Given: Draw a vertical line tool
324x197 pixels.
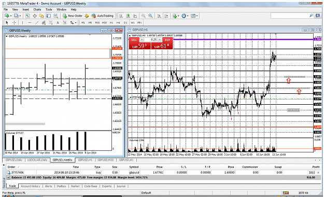Looking at the screenshot, I should tap(22, 22).
